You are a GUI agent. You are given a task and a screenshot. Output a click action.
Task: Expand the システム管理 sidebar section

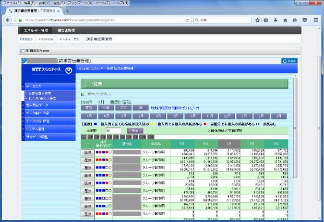(37, 129)
